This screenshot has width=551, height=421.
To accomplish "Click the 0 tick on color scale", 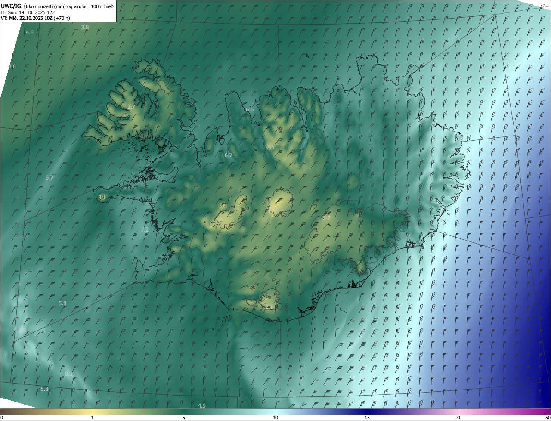I will coord(1,418).
